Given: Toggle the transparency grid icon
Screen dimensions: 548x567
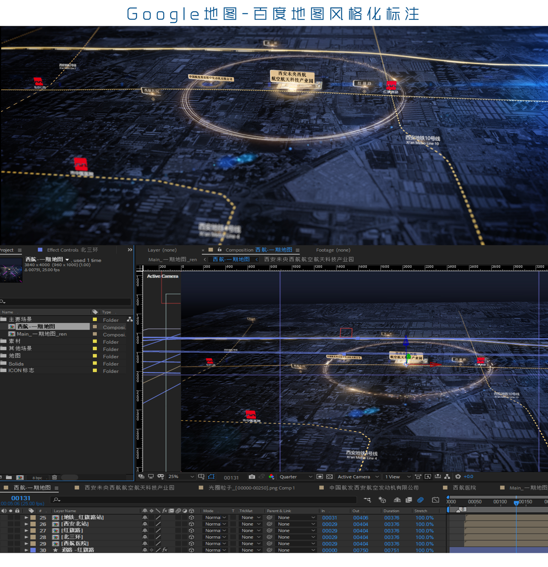Looking at the screenshot, I should coord(330,476).
